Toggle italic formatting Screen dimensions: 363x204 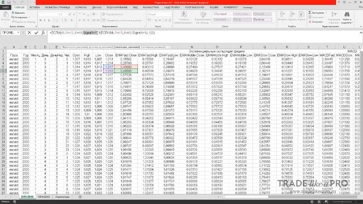45,20
